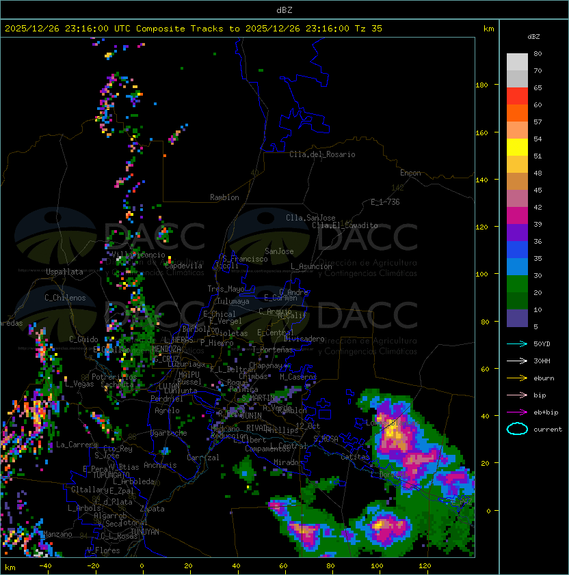Click the cyan ellipse 'current' symbol
The width and height of the screenshot is (569, 575).
(x=517, y=429)
